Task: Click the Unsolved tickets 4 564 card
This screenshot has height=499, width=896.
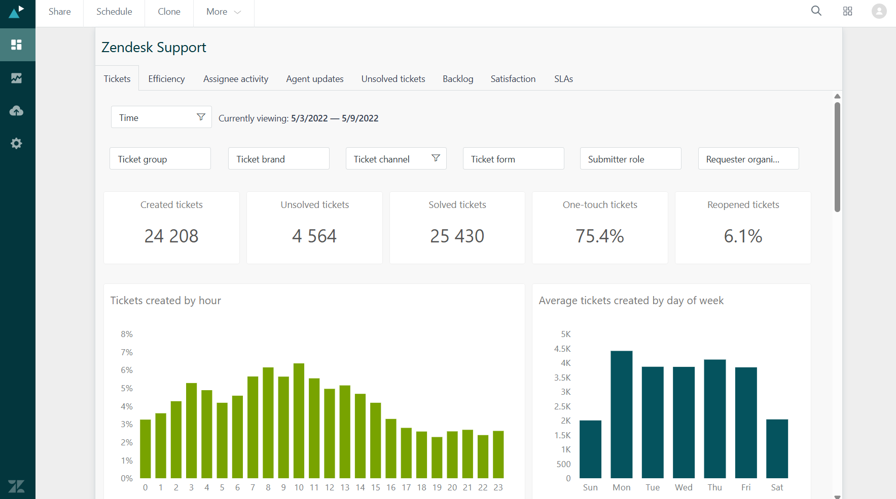Action: coord(314,227)
